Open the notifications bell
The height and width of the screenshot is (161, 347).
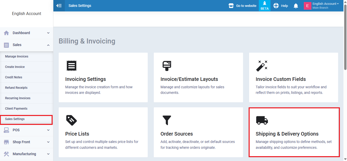pyautogui.click(x=296, y=6)
